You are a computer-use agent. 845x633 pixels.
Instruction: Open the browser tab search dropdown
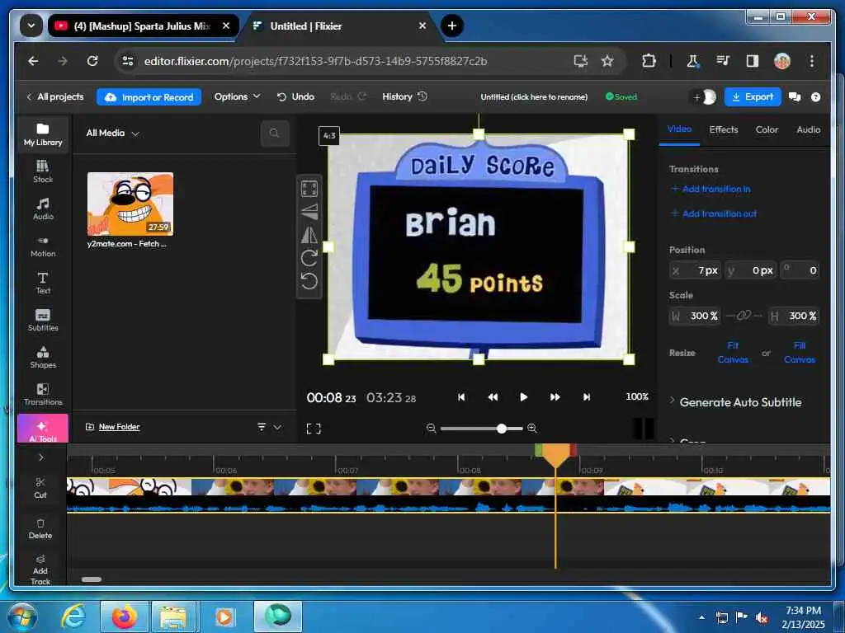coord(31,26)
